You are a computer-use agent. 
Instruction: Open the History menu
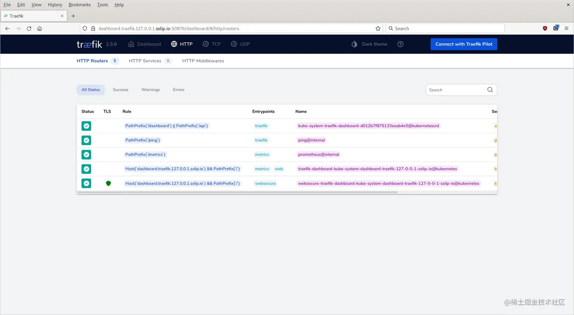[55, 5]
